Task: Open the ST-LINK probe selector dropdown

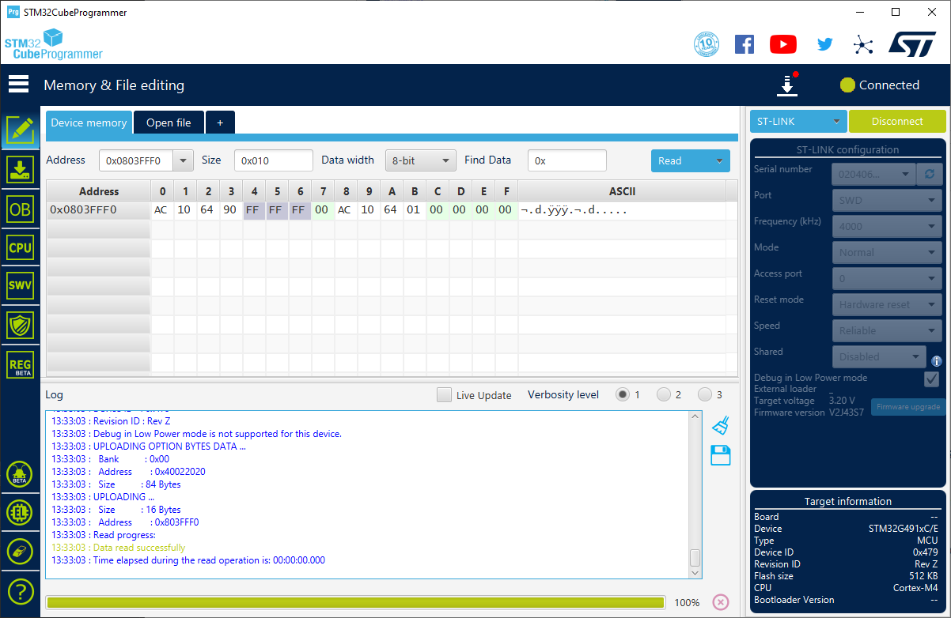Action: [798, 121]
